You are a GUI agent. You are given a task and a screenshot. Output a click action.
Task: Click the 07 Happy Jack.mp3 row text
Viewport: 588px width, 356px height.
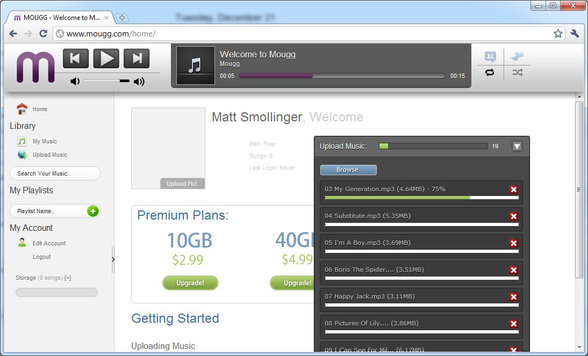[370, 296]
